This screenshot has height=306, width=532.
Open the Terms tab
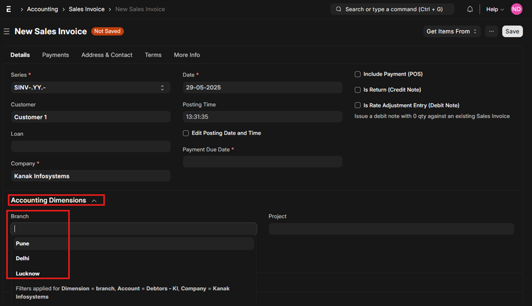click(x=153, y=55)
